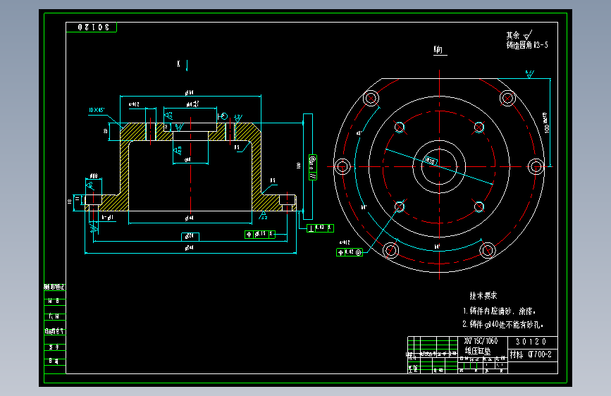Select the boxed diameter dimension below section view

pos(190,237)
